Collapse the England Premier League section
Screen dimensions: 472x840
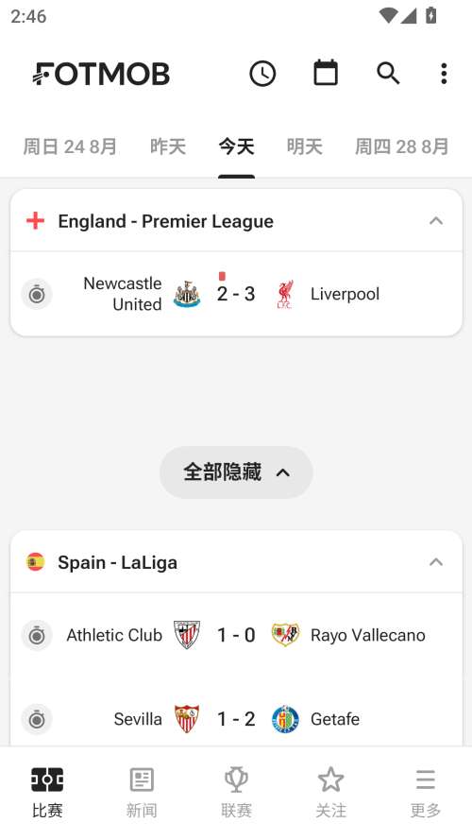pos(436,221)
